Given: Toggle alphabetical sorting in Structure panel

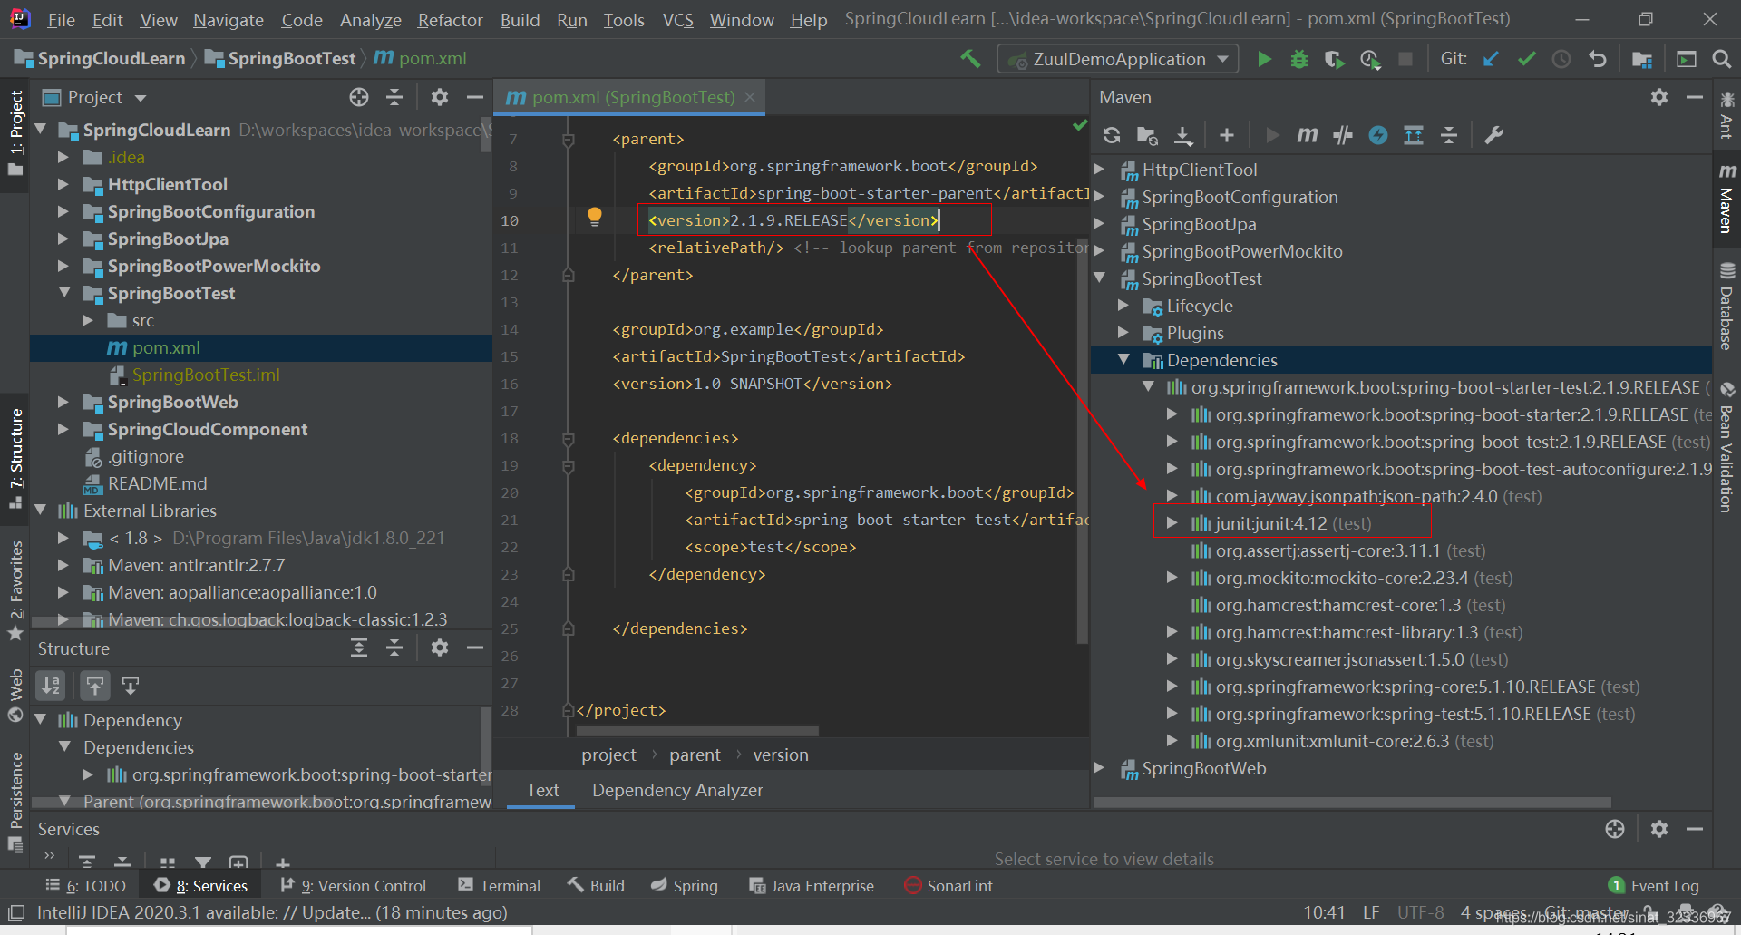Looking at the screenshot, I should 50,686.
